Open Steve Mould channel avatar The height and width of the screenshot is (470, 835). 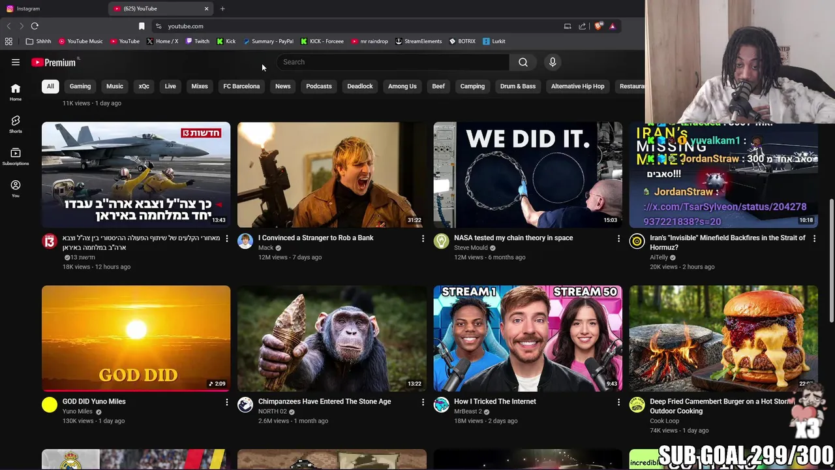442,242
